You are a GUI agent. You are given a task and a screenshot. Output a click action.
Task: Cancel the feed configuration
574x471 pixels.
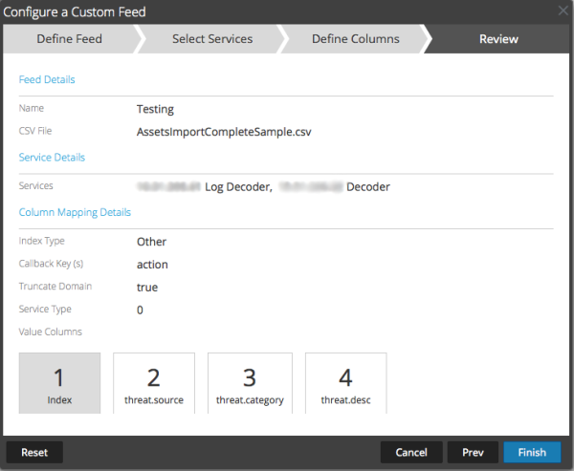click(x=410, y=452)
